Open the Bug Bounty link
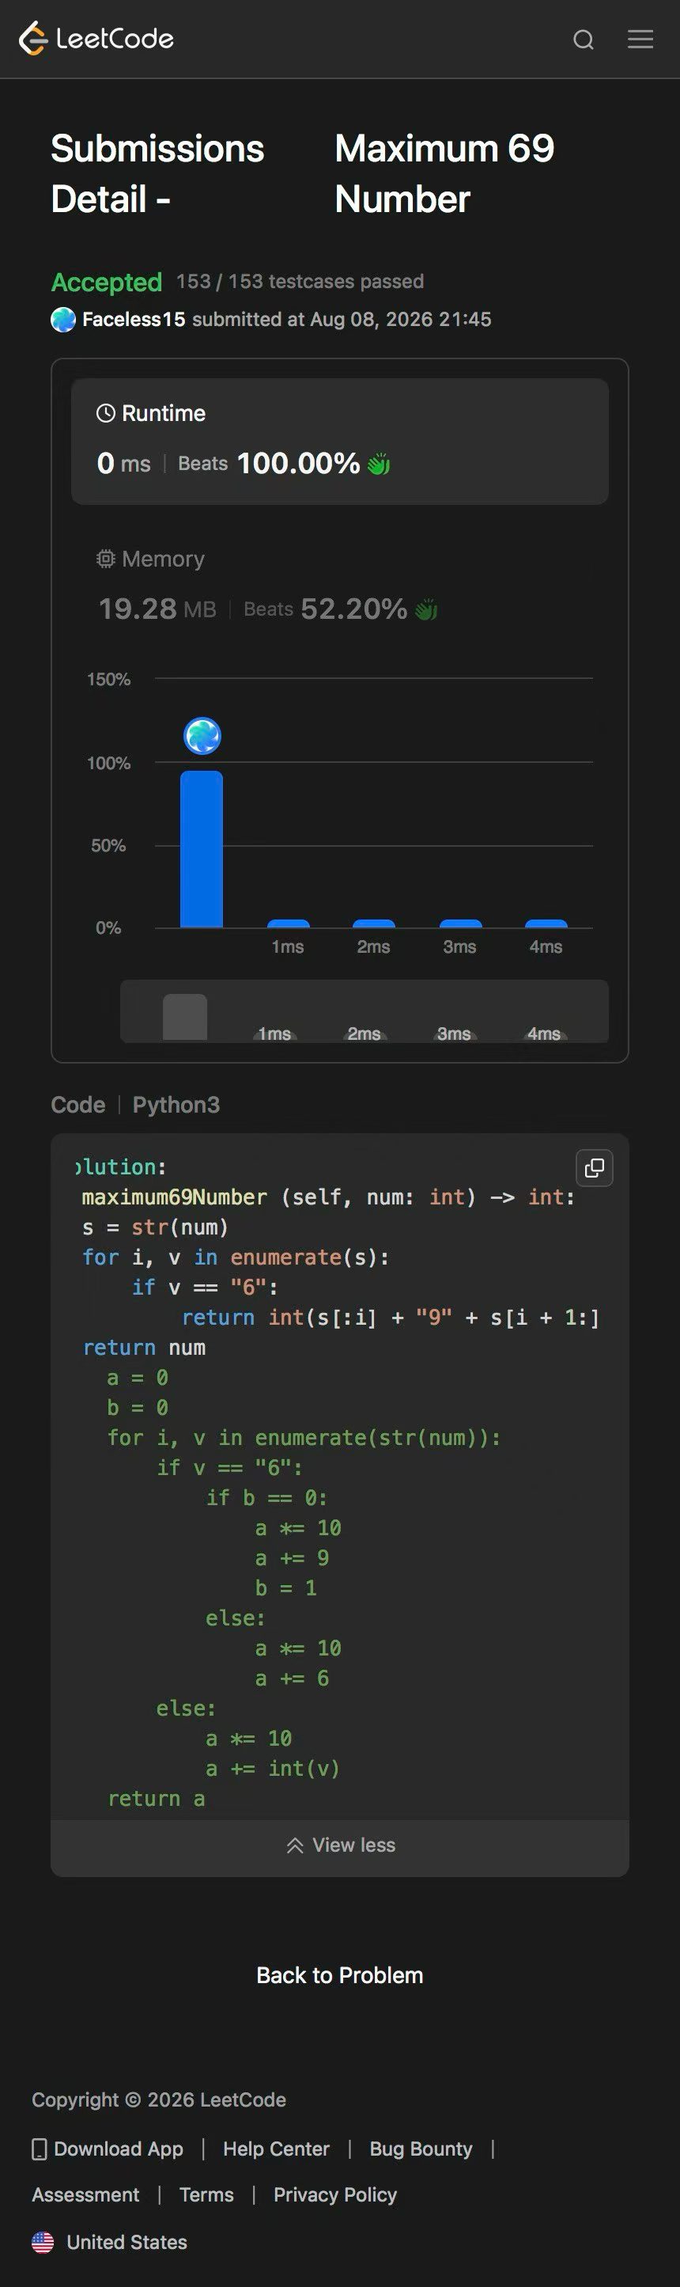Viewport: 680px width, 2287px height. click(421, 2149)
